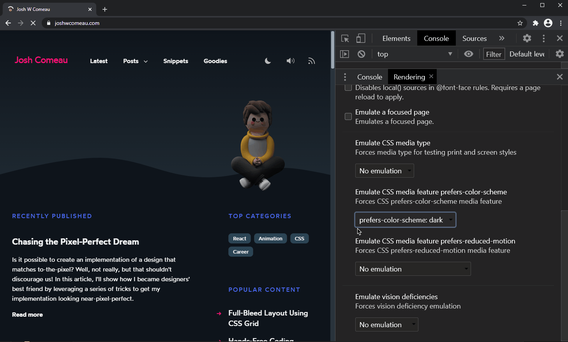Bookmark page with the star icon
This screenshot has height=342, width=568.
520,23
